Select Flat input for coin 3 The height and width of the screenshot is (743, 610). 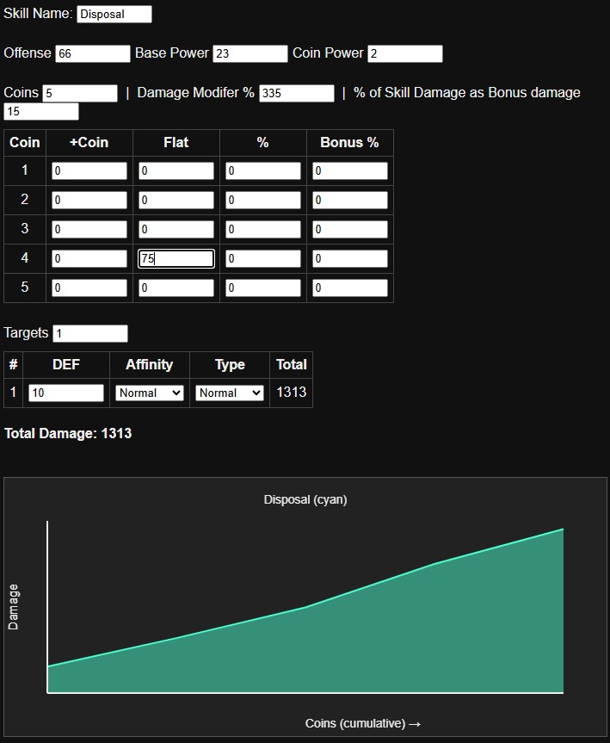click(176, 230)
